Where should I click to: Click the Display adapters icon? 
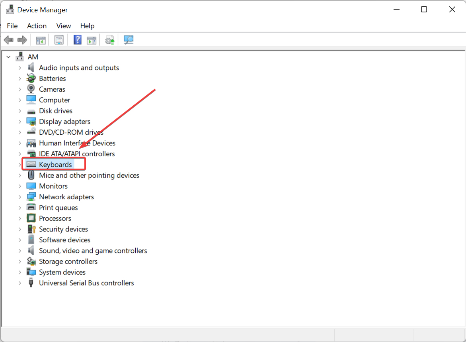coord(31,122)
